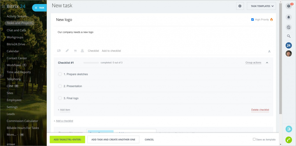The width and height of the screenshot is (296, 146).
Task: Click the green phone call button
Action: (288, 140)
